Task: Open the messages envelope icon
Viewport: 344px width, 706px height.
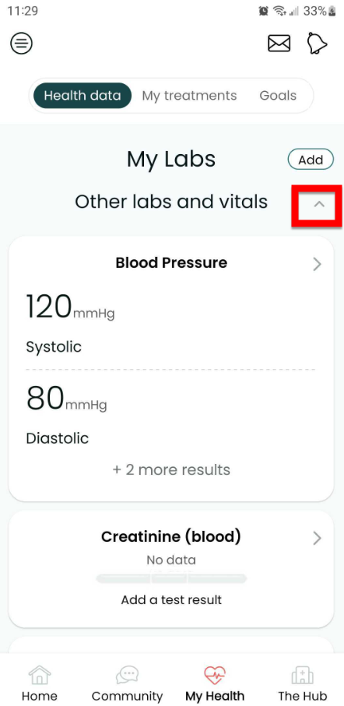Action: (x=279, y=44)
